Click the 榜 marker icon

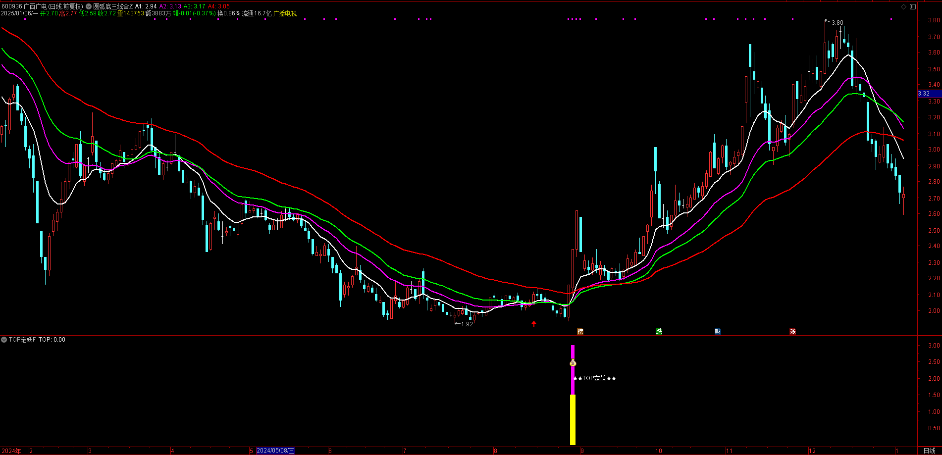coord(580,332)
